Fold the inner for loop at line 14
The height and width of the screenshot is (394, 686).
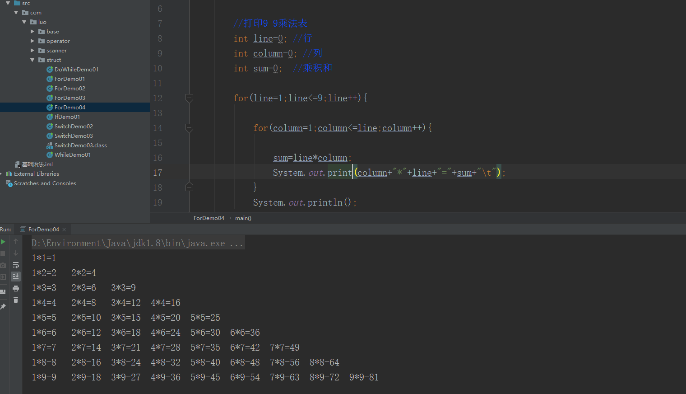click(x=190, y=128)
